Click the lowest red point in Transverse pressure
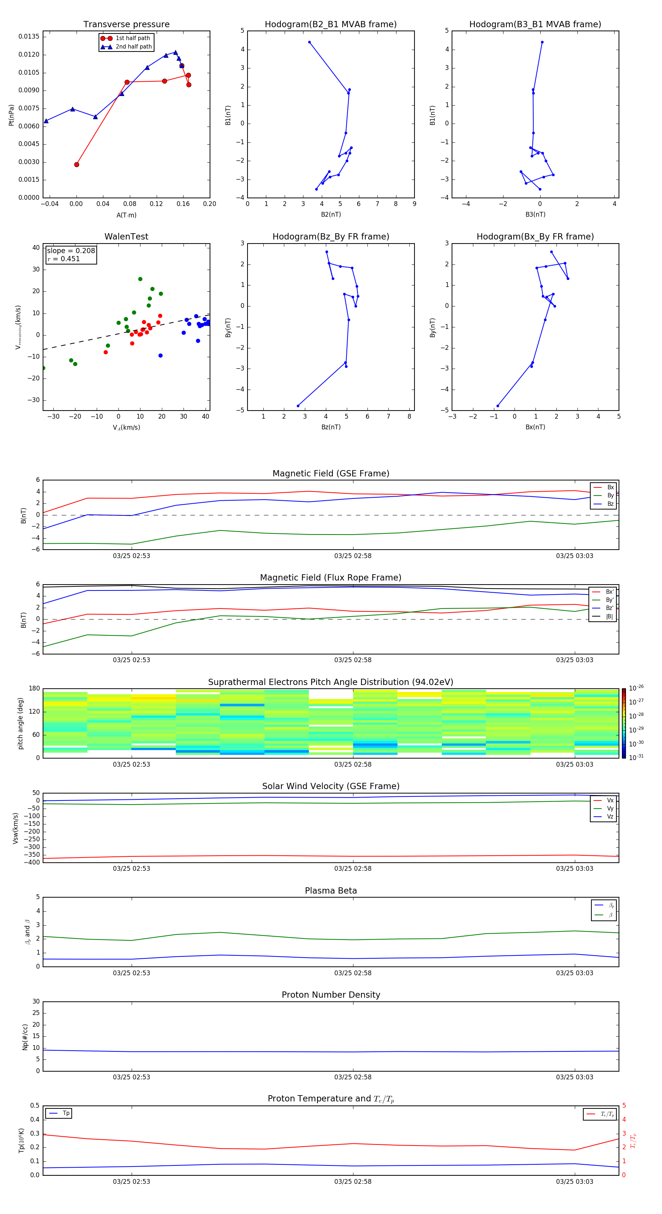The width and height of the screenshot is (662, 1214). pos(76,164)
